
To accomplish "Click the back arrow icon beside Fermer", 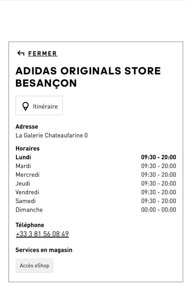I will [x=21, y=53].
